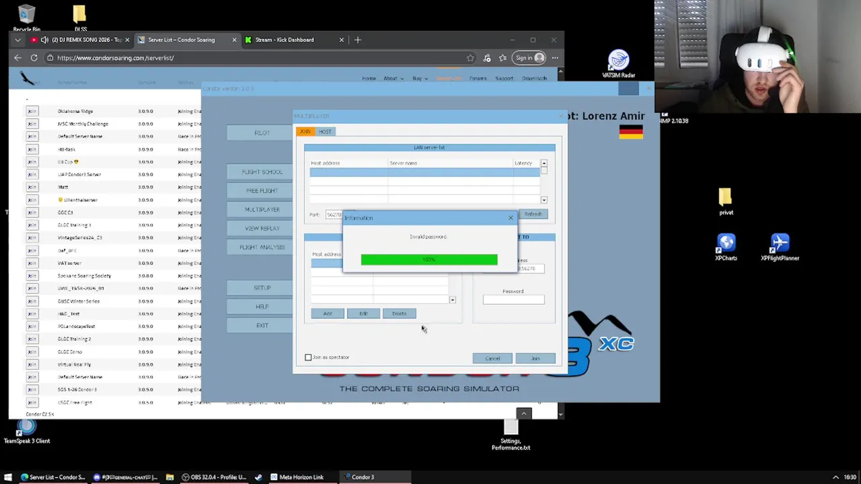861x484 pixels.
Task: Open the browser Favorites list icon
Action: point(502,58)
